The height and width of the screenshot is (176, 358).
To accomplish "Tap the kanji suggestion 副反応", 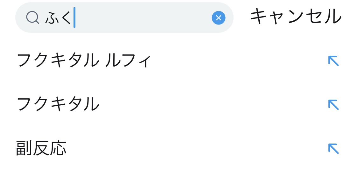I will coord(41,148).
